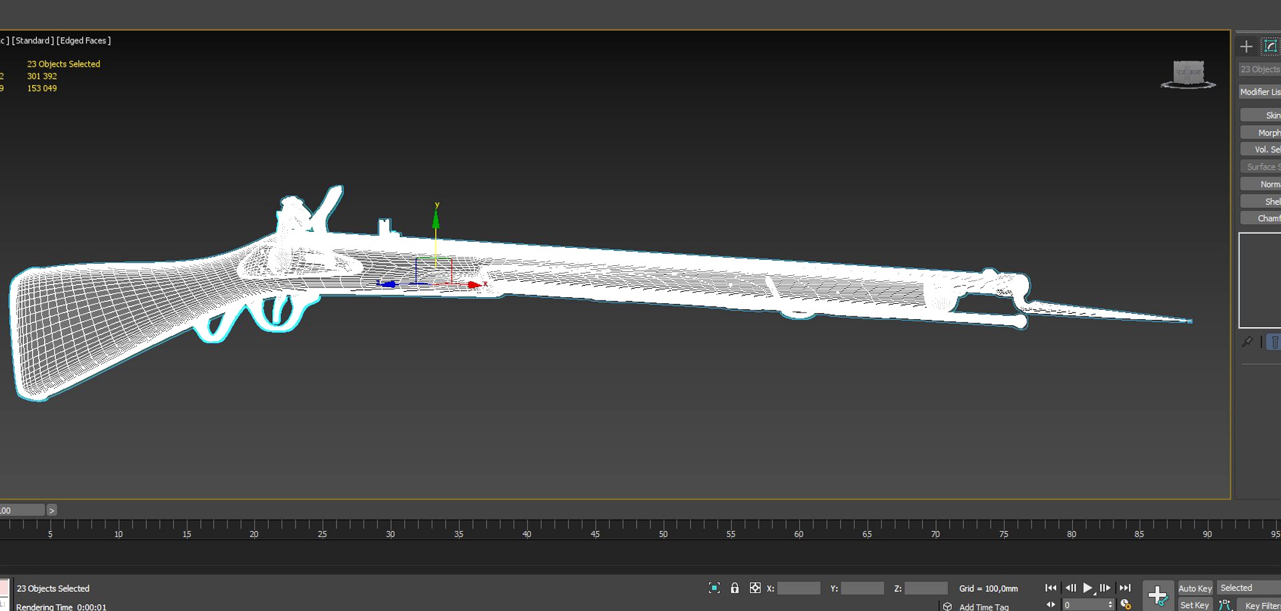
Task: Click the '23 Objects Selected' status bar text
Action: pos(53,588)
